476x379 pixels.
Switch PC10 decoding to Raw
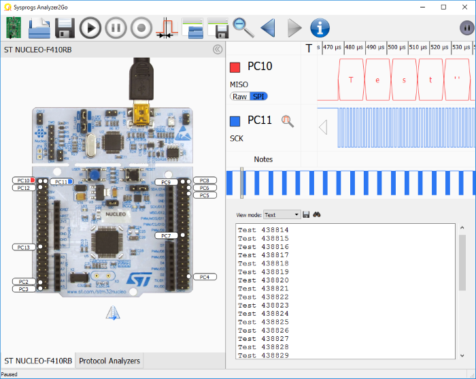[x=239, y=97]
